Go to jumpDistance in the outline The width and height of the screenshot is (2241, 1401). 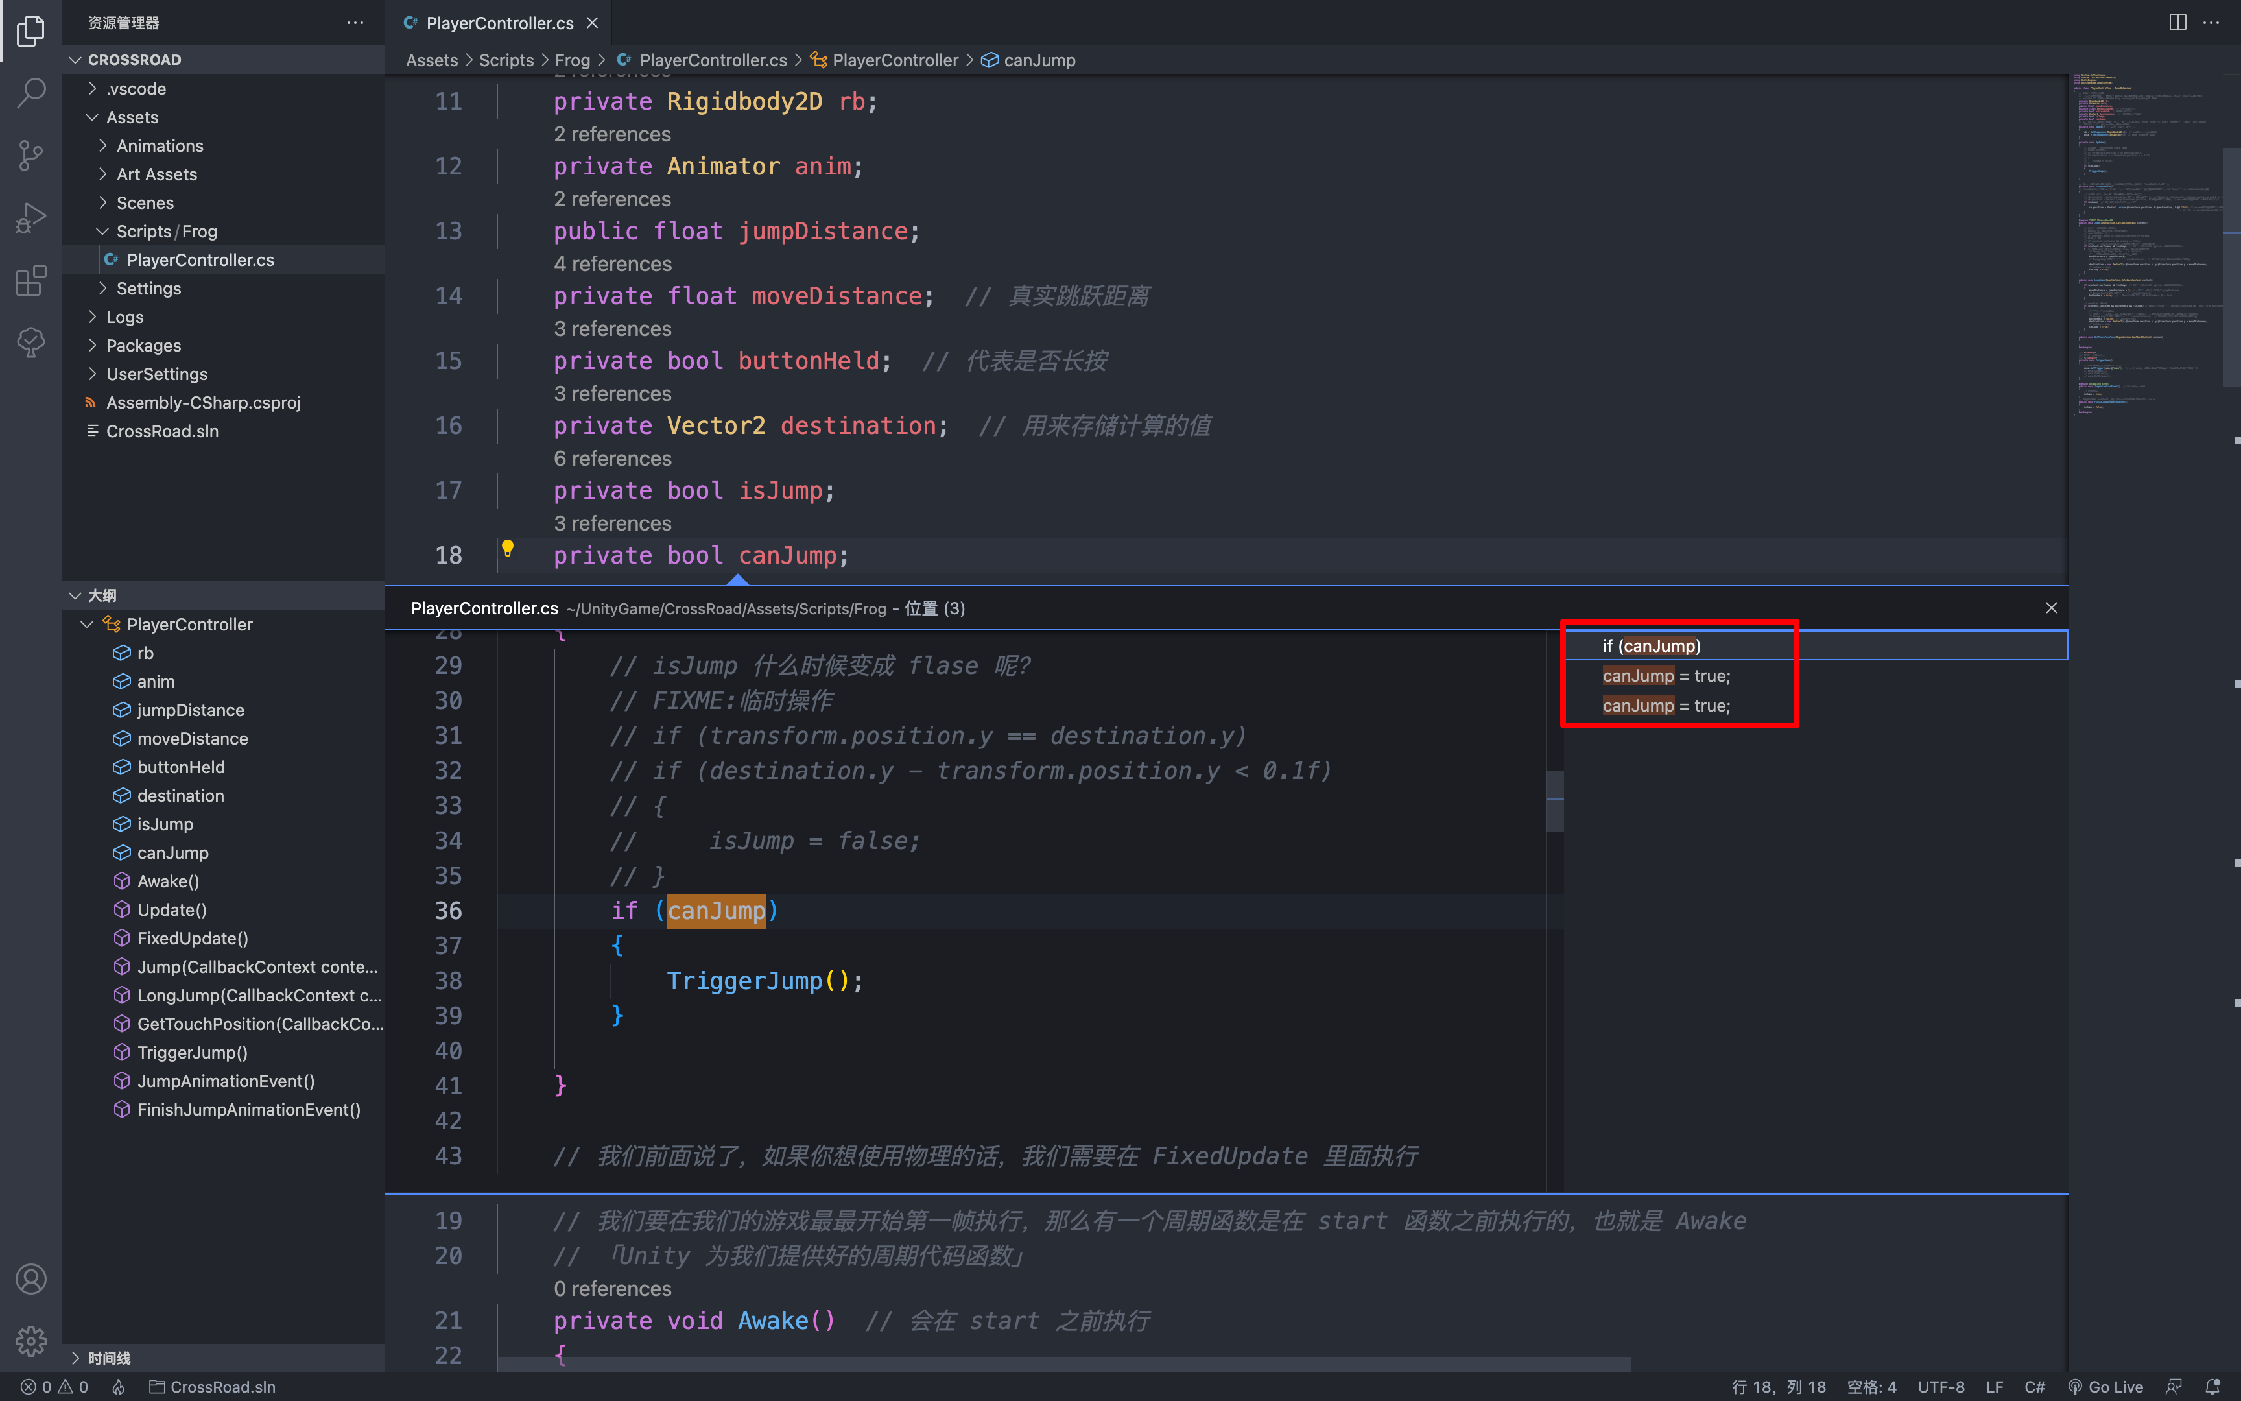pos(223,710)
